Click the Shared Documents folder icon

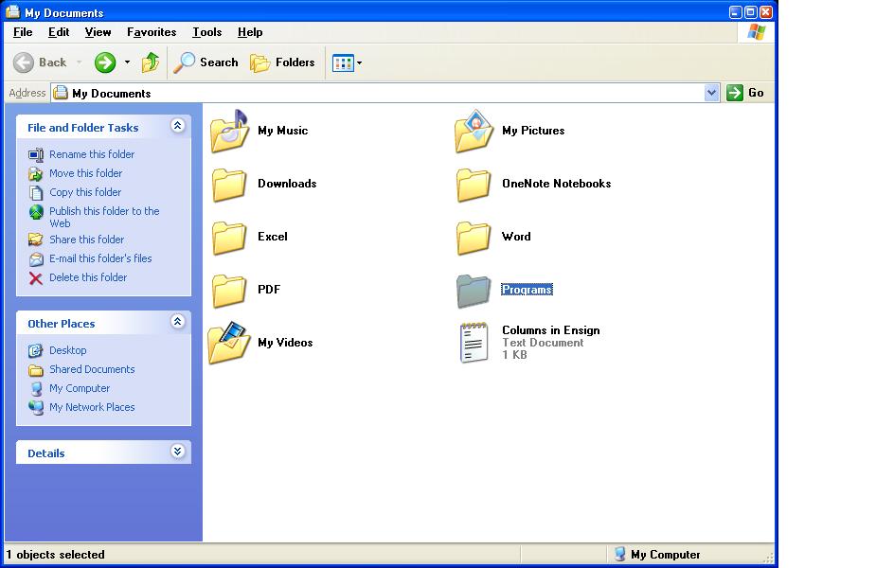coord(36,370)
